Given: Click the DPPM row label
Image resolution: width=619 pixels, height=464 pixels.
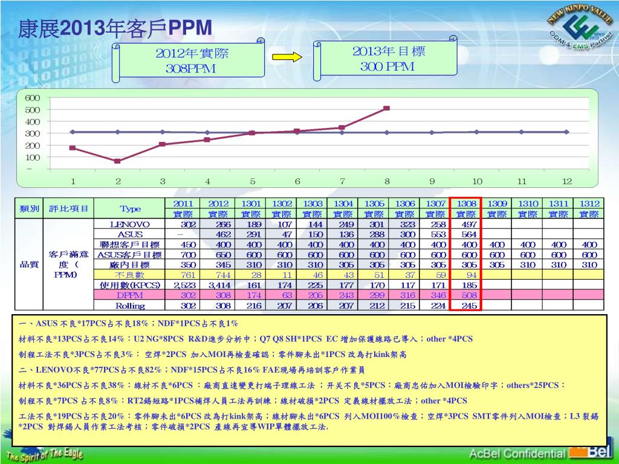Looking at the screenshot, I should (129, 295).
